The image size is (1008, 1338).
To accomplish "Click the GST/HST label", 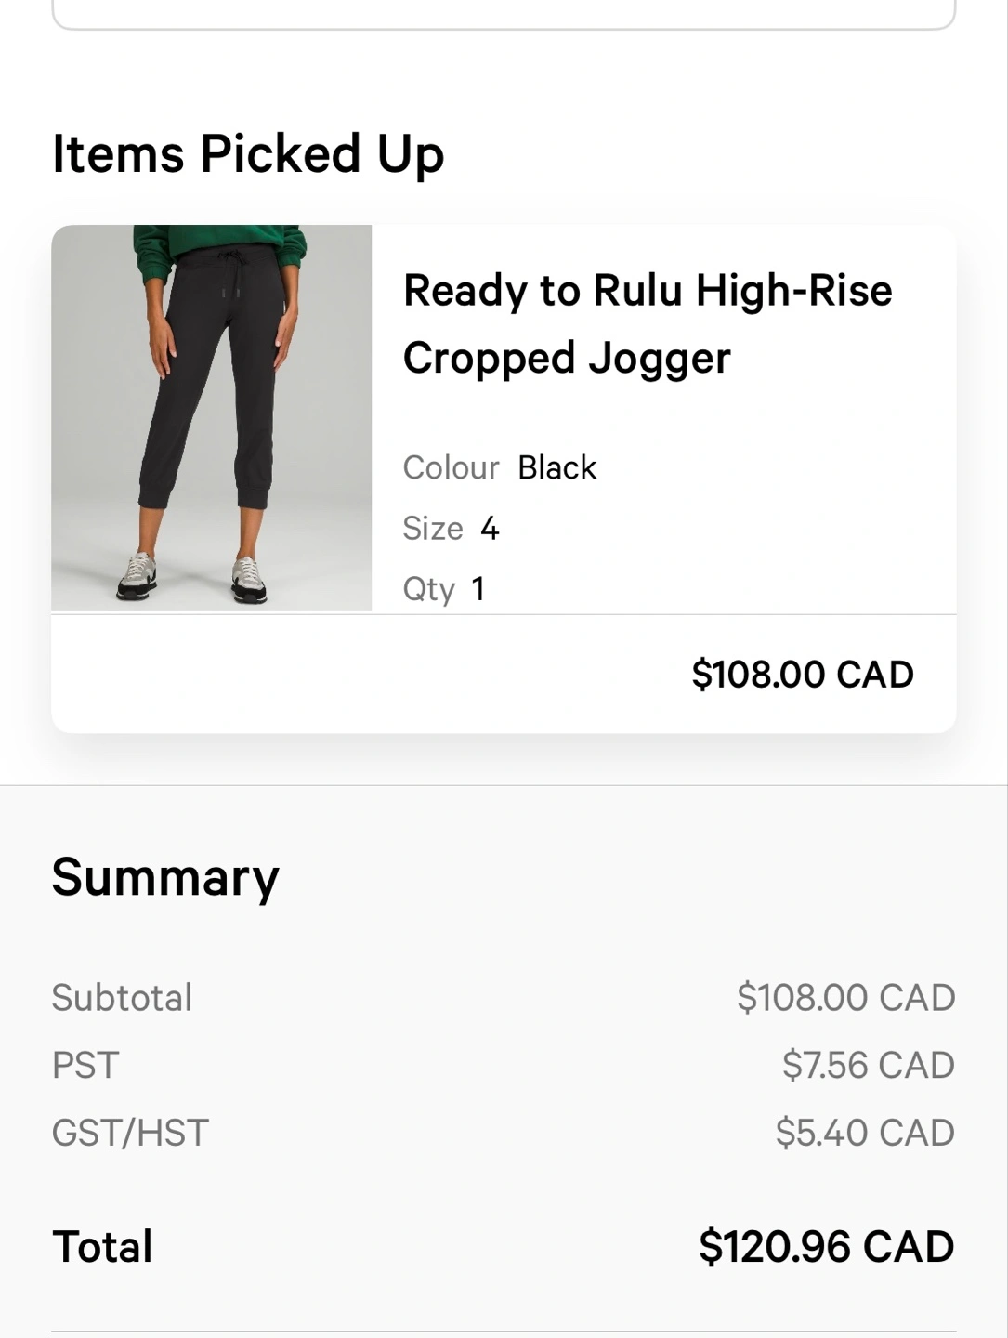I will click(130, 1133).
